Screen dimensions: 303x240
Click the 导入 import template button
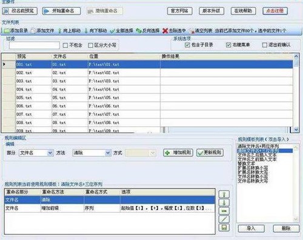pyautogui.click(x=251, y=228)
